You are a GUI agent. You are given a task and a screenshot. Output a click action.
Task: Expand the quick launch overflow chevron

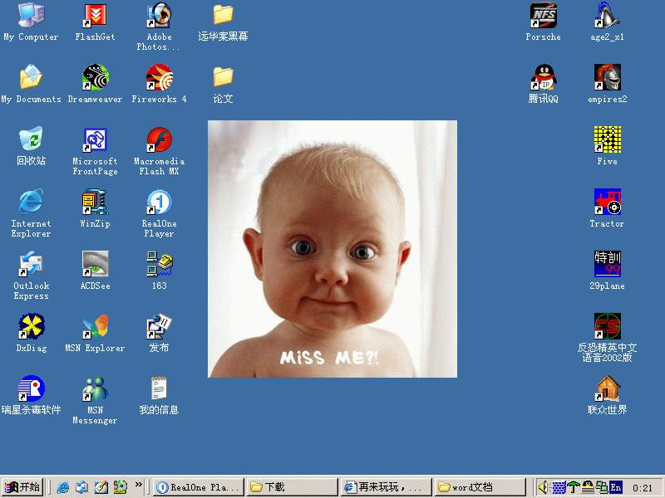[x=139, y=486]
